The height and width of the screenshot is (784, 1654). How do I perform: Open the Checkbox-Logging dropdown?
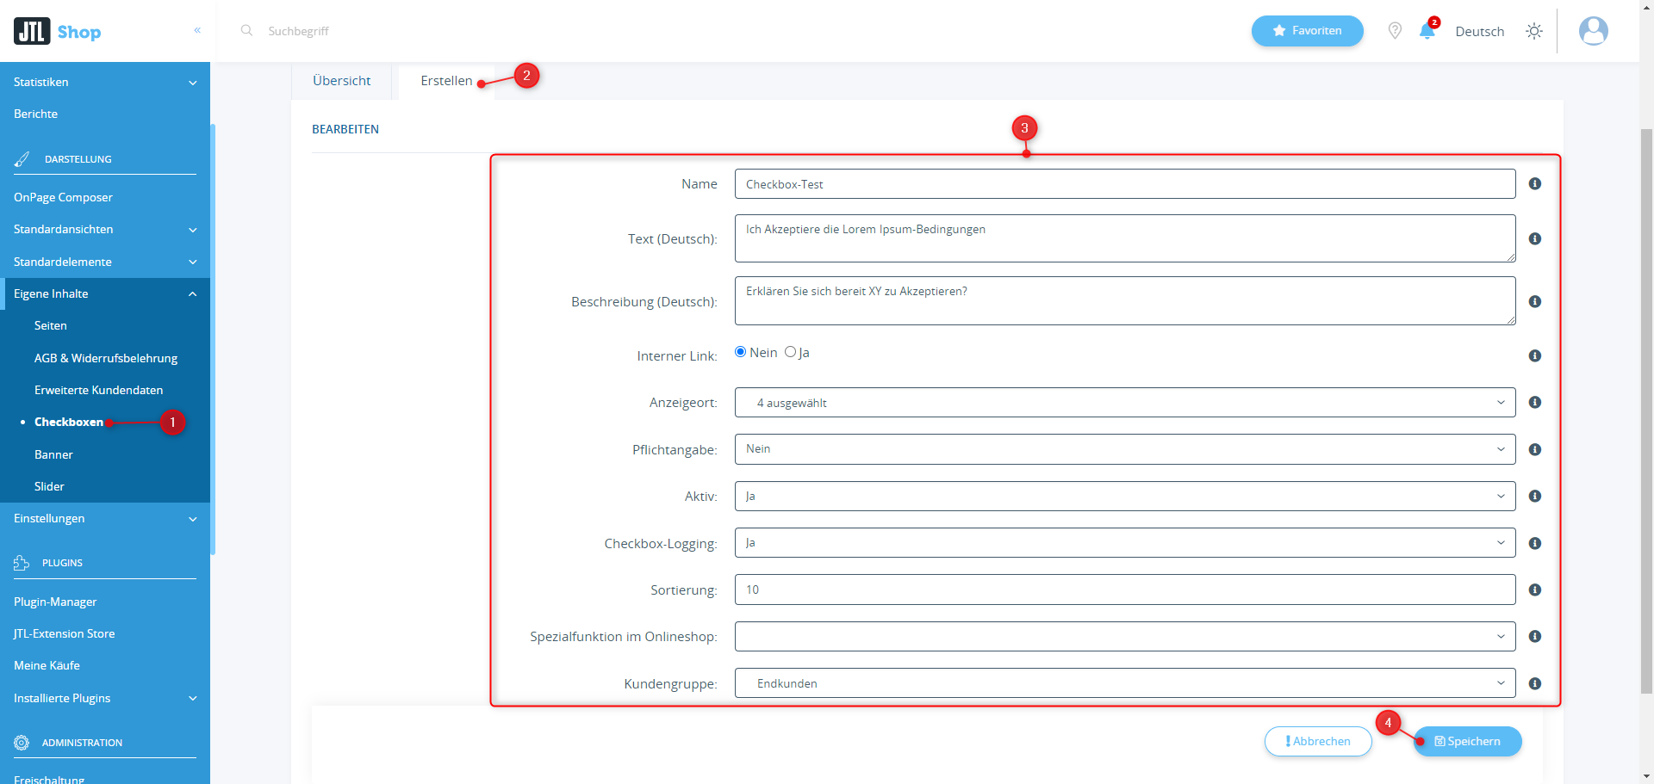tap(1125, 543)
